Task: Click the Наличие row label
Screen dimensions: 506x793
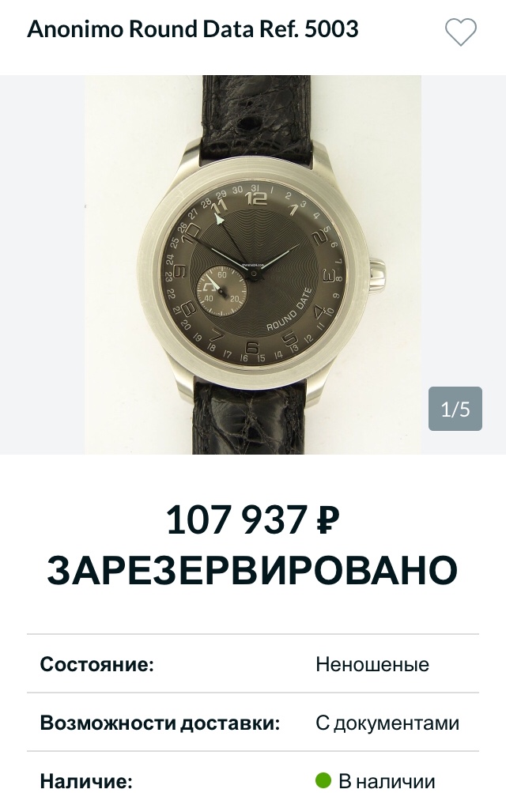Action: 86,780
